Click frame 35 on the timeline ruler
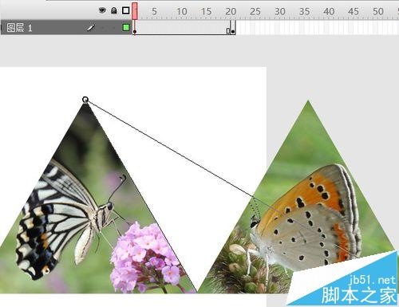The image size is (399, 307). tap(304, 11)
